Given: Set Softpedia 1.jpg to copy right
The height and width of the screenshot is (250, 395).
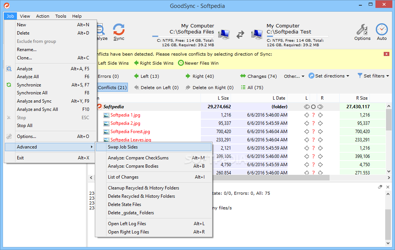Looking at the screenshot, I should tap(320, 115).
